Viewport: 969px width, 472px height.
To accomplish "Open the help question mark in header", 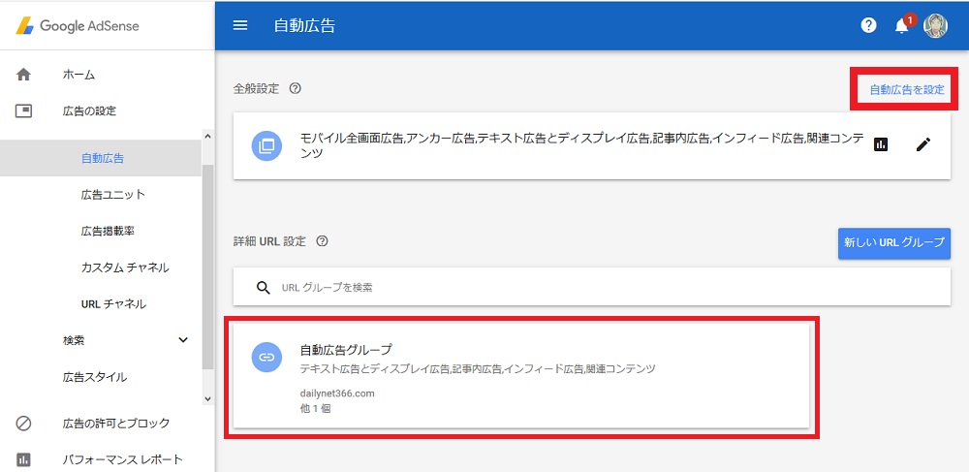I will pyautogui.click(x=868, y=25).
